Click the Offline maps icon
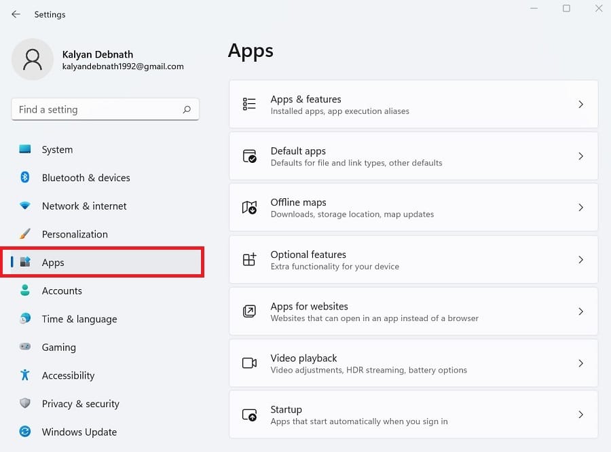This screenshot has height=452, width=611. click(x=249, y=207)
